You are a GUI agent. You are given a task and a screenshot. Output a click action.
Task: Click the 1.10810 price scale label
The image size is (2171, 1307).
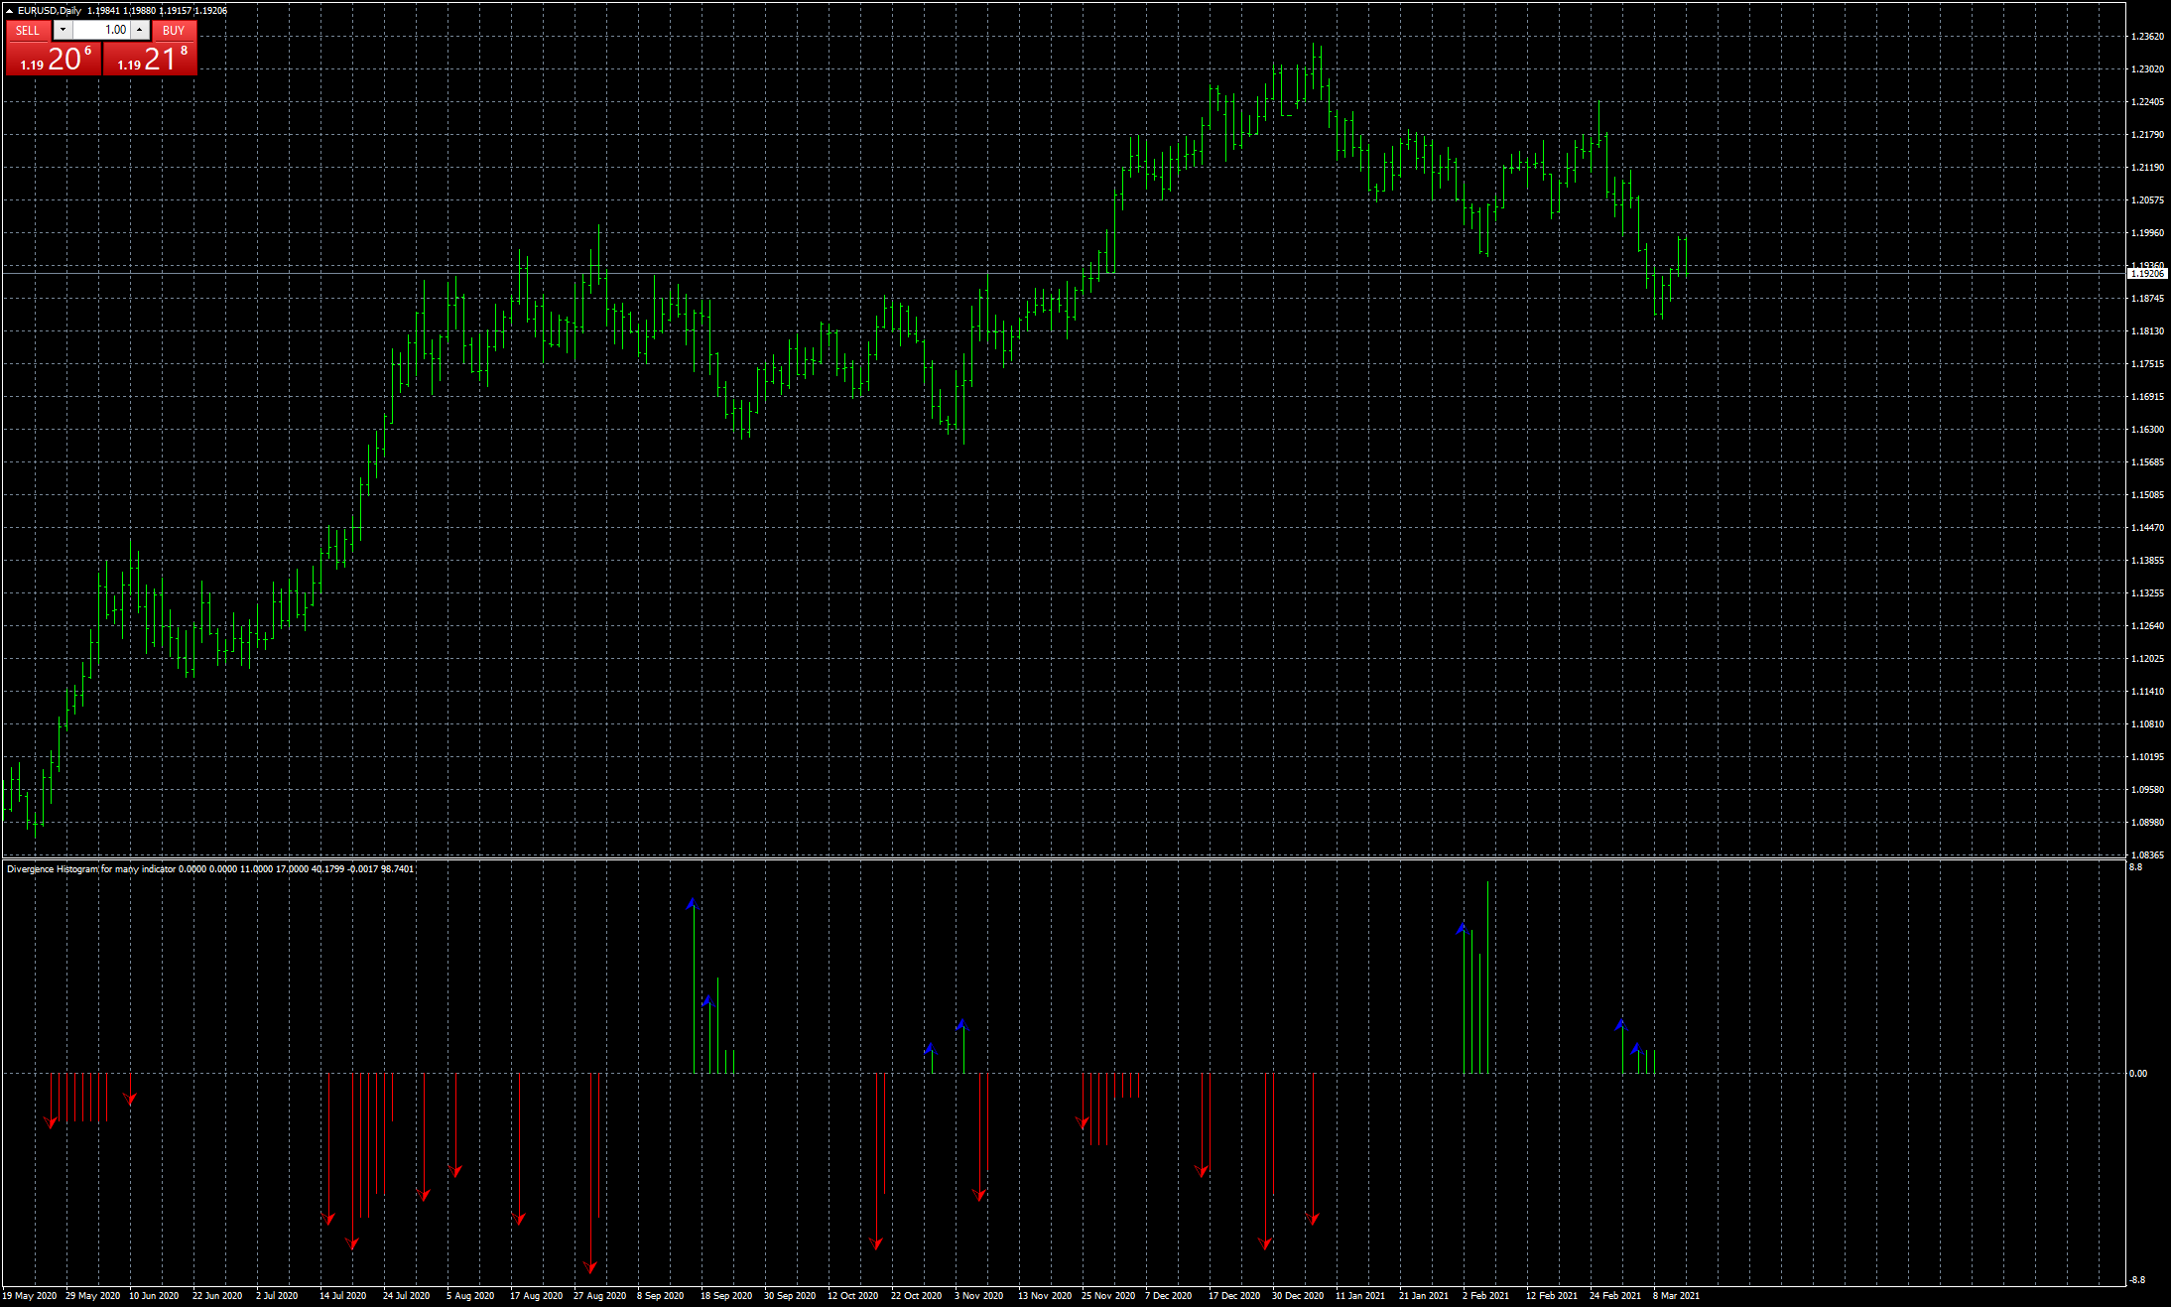[2147, 724]
